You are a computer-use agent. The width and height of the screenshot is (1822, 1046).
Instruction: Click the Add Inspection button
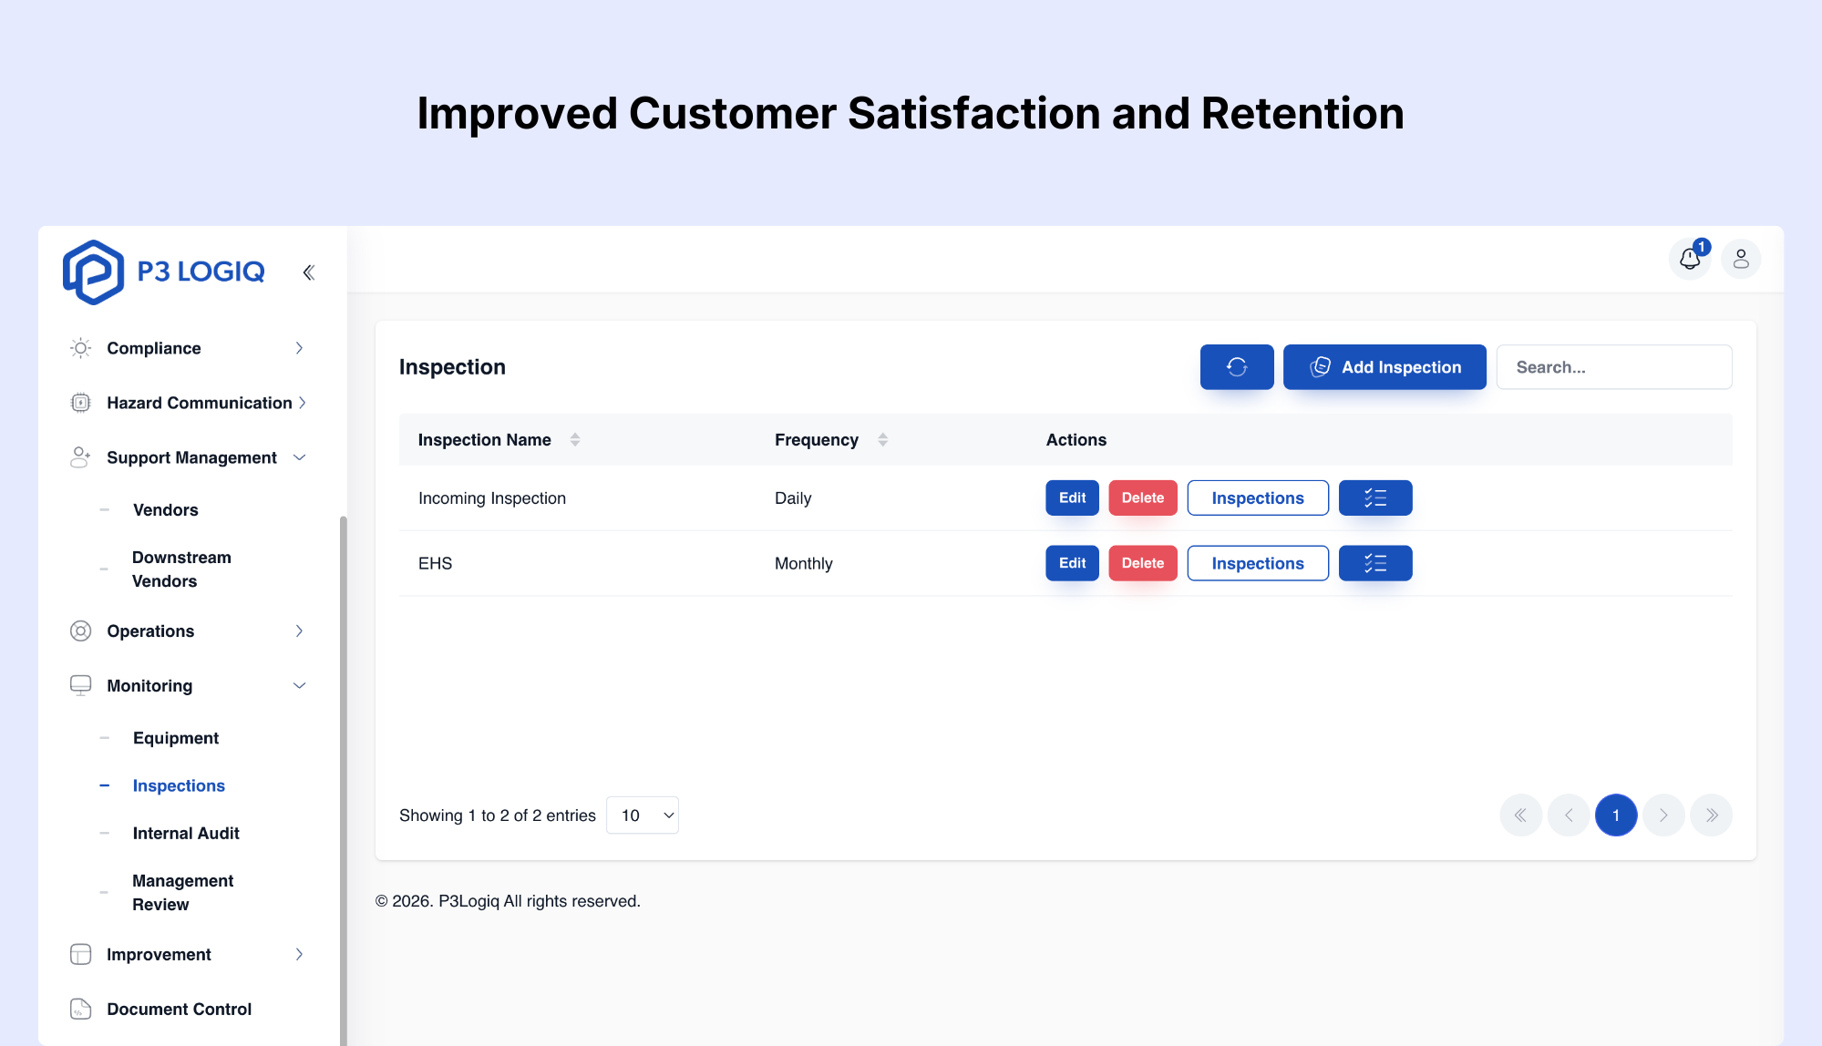[x=1385, y=367]
